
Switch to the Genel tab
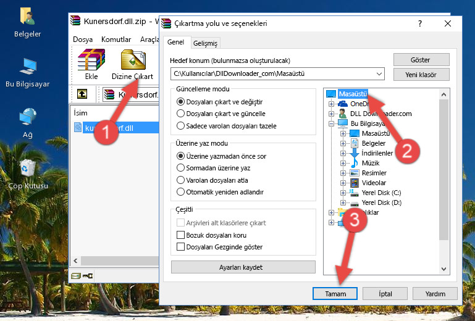click(175, 42)
